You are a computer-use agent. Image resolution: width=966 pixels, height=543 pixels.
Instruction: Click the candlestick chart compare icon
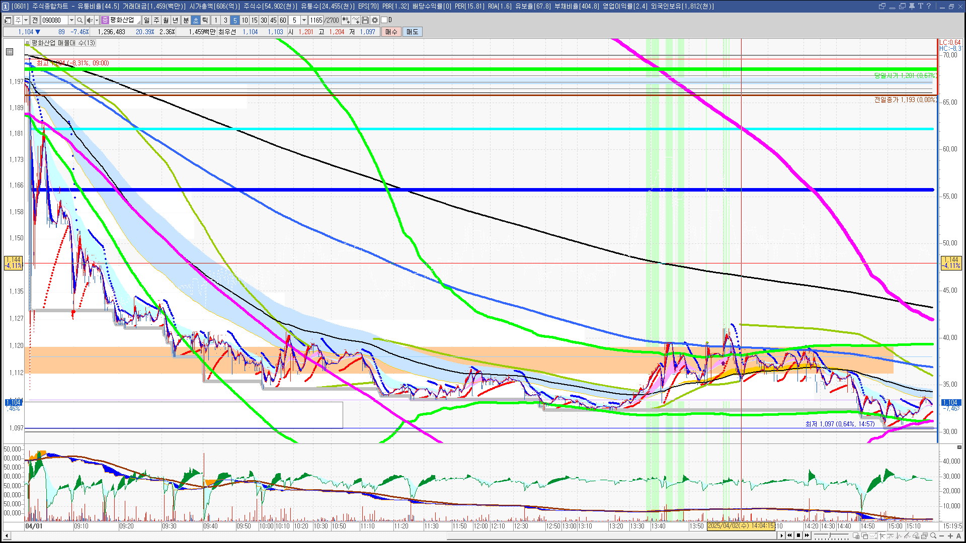pos(346,20)
